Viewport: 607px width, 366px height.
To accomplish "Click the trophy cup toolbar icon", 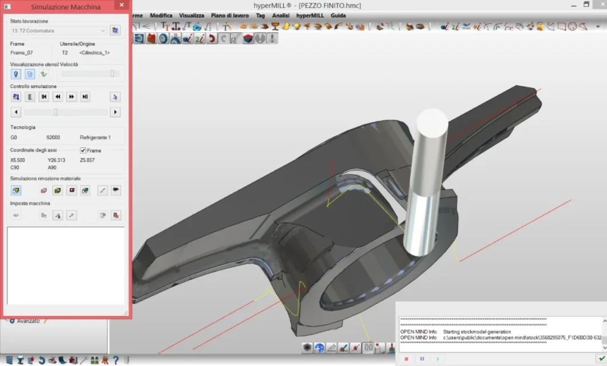I will [x=275, y=26].
